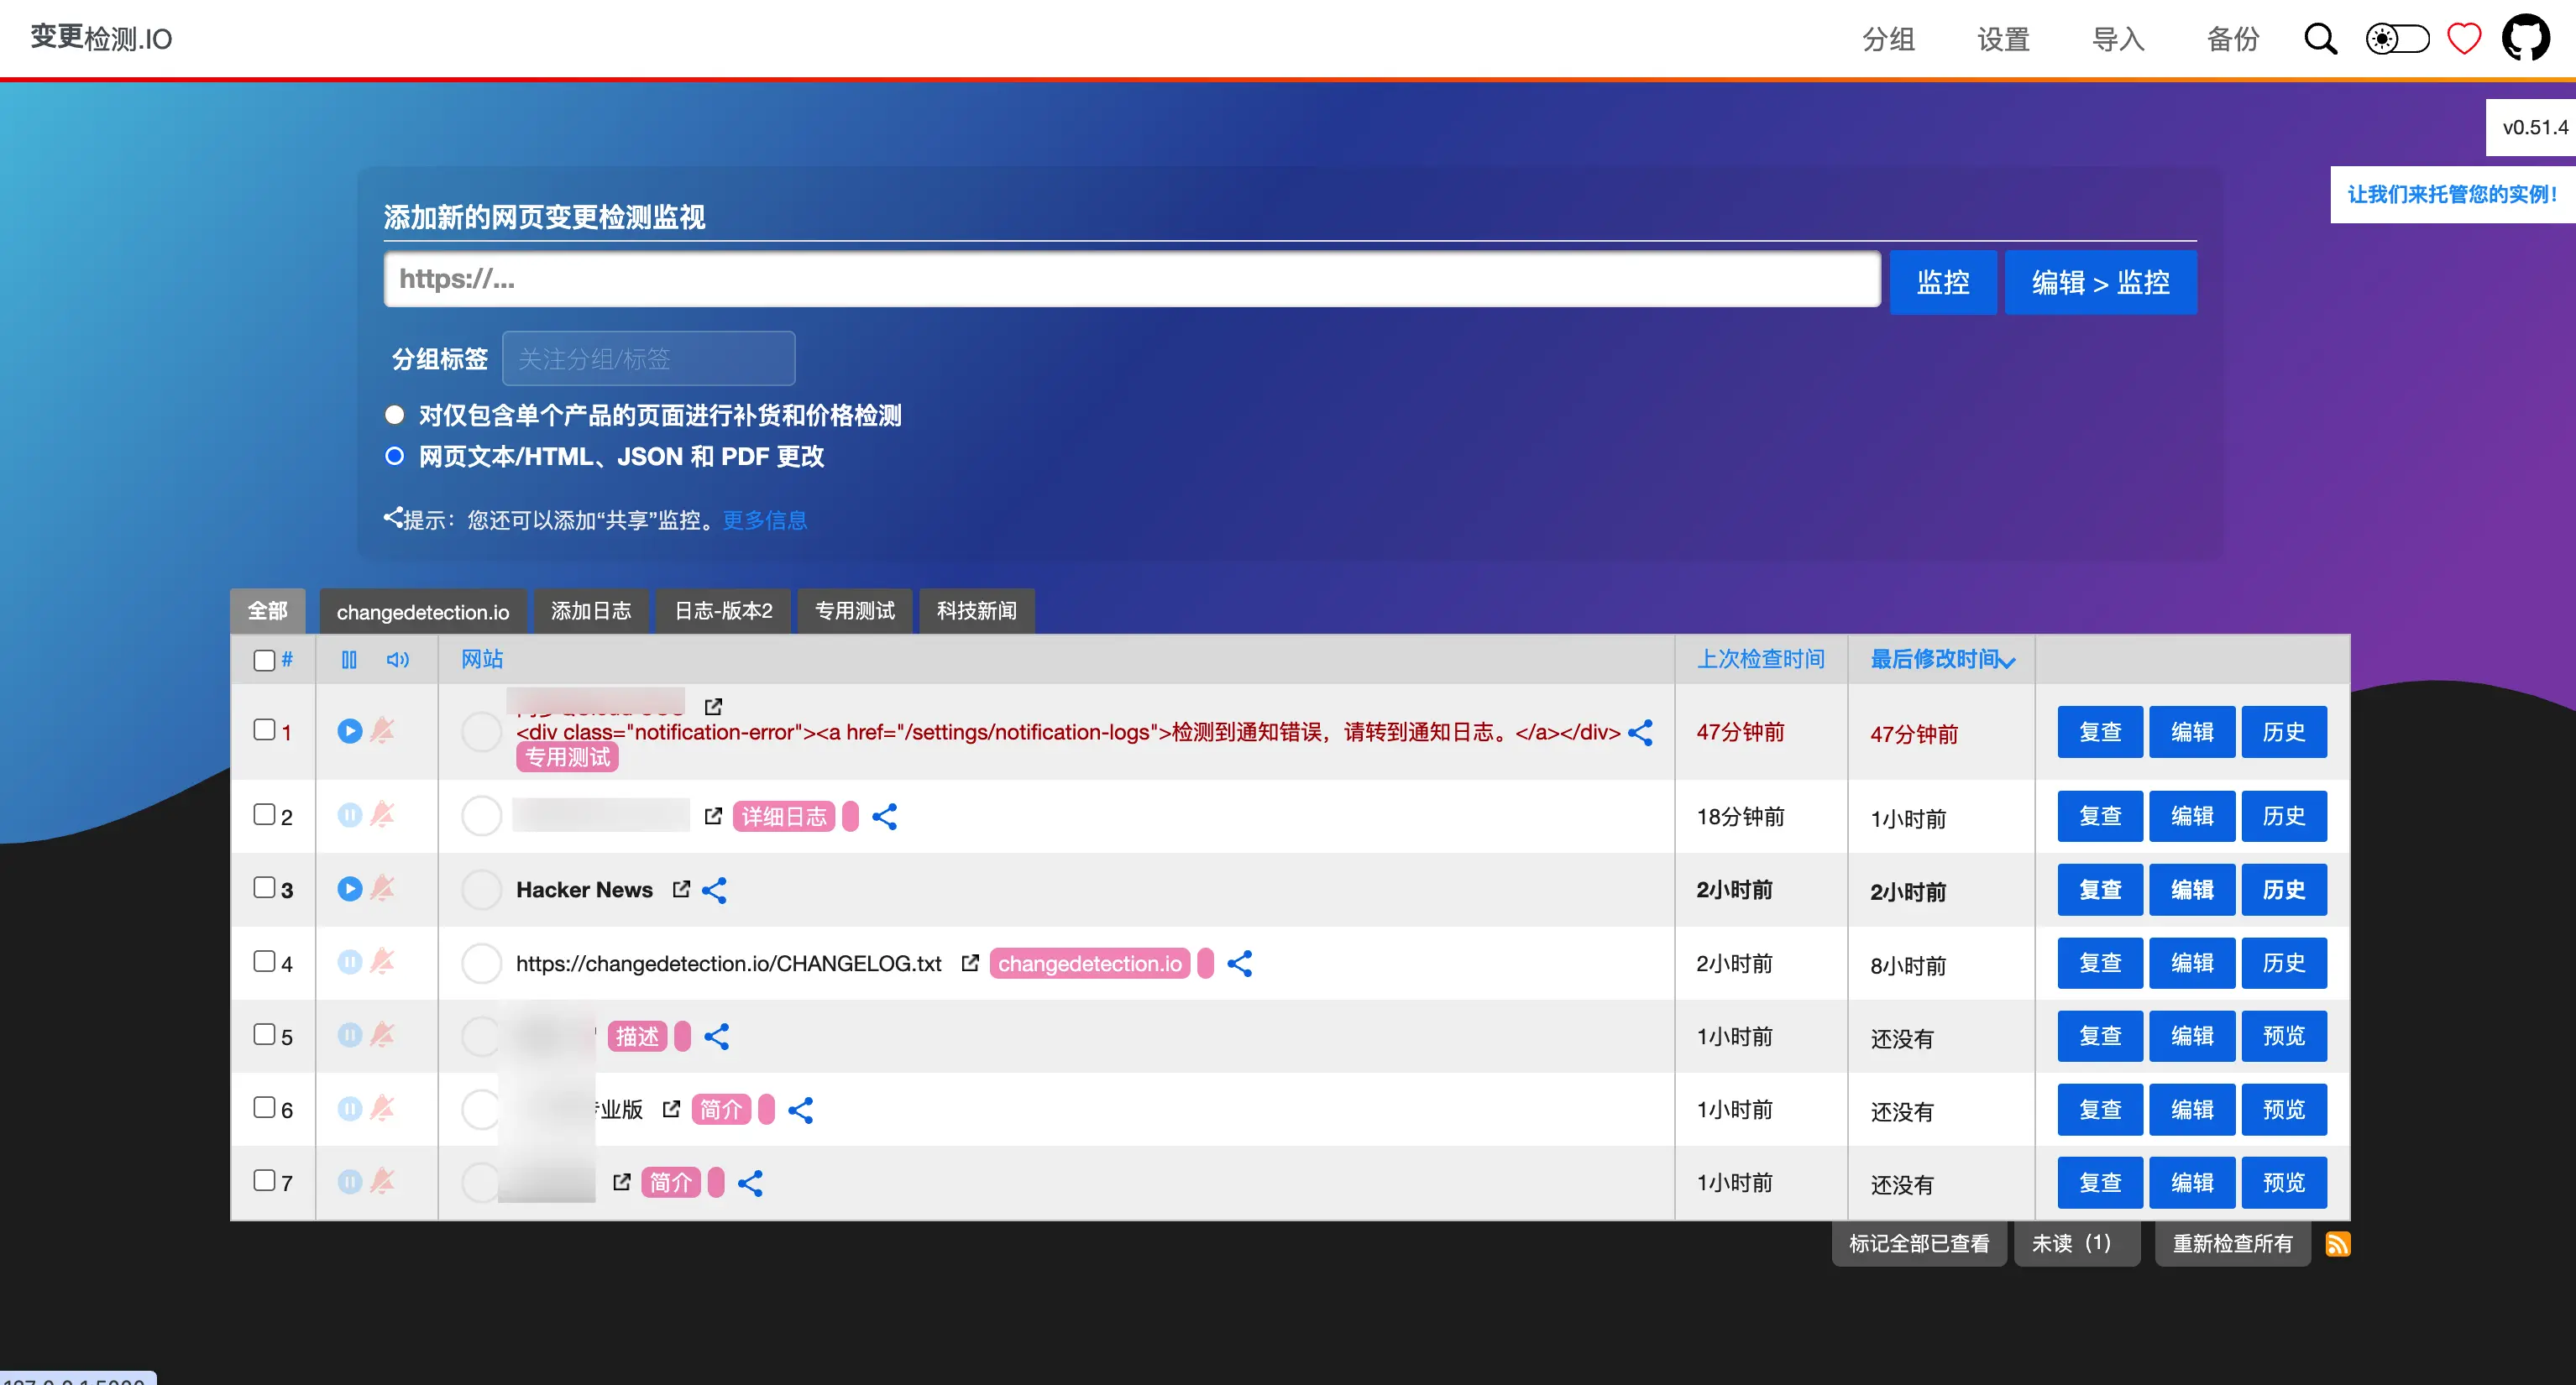Open Hacker News external link icon
Viewport: 2576px width, 1385px height.
pyautogui.click(x=681, y=889)
